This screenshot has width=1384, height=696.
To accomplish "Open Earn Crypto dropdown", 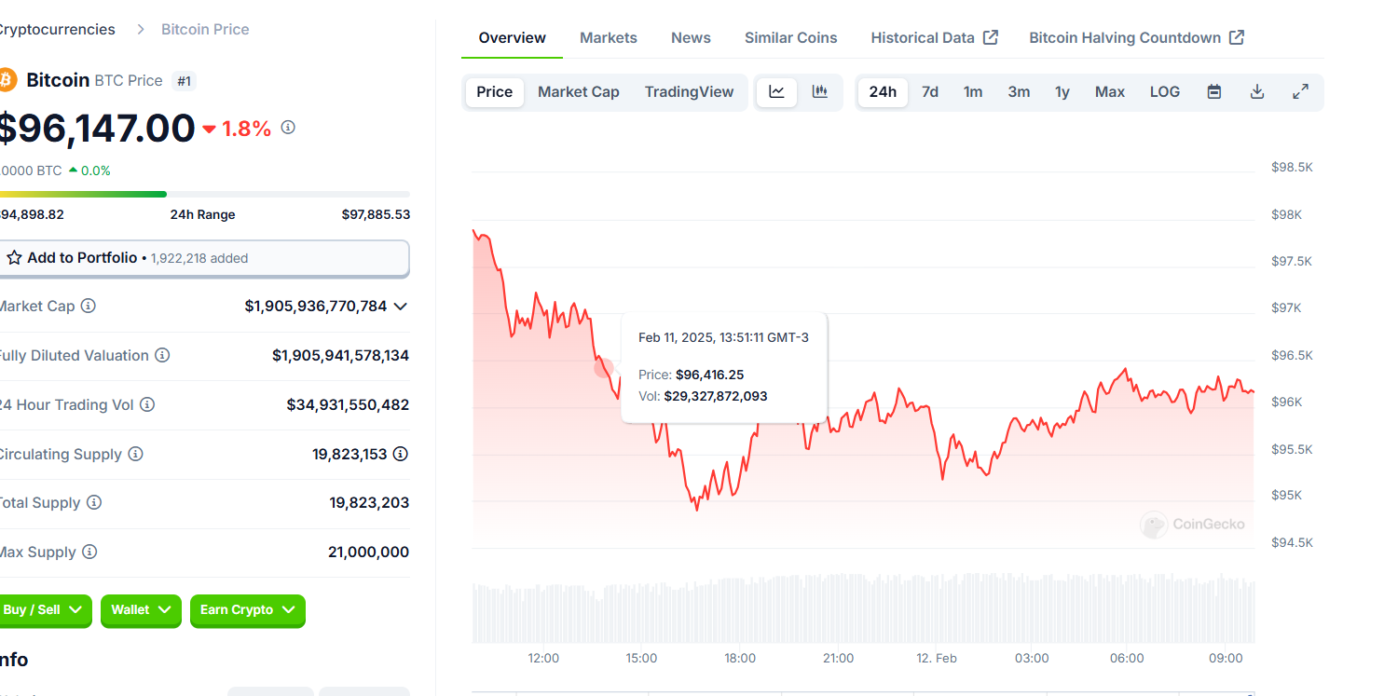I will point(248,610).
